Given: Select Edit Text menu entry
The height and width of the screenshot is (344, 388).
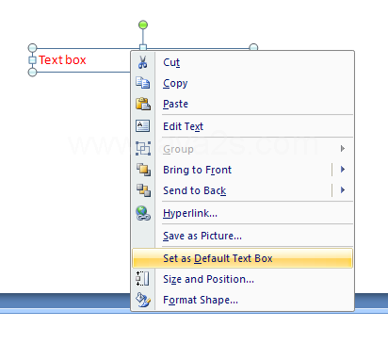Looking at the screenshot, I should coord(242,126).
